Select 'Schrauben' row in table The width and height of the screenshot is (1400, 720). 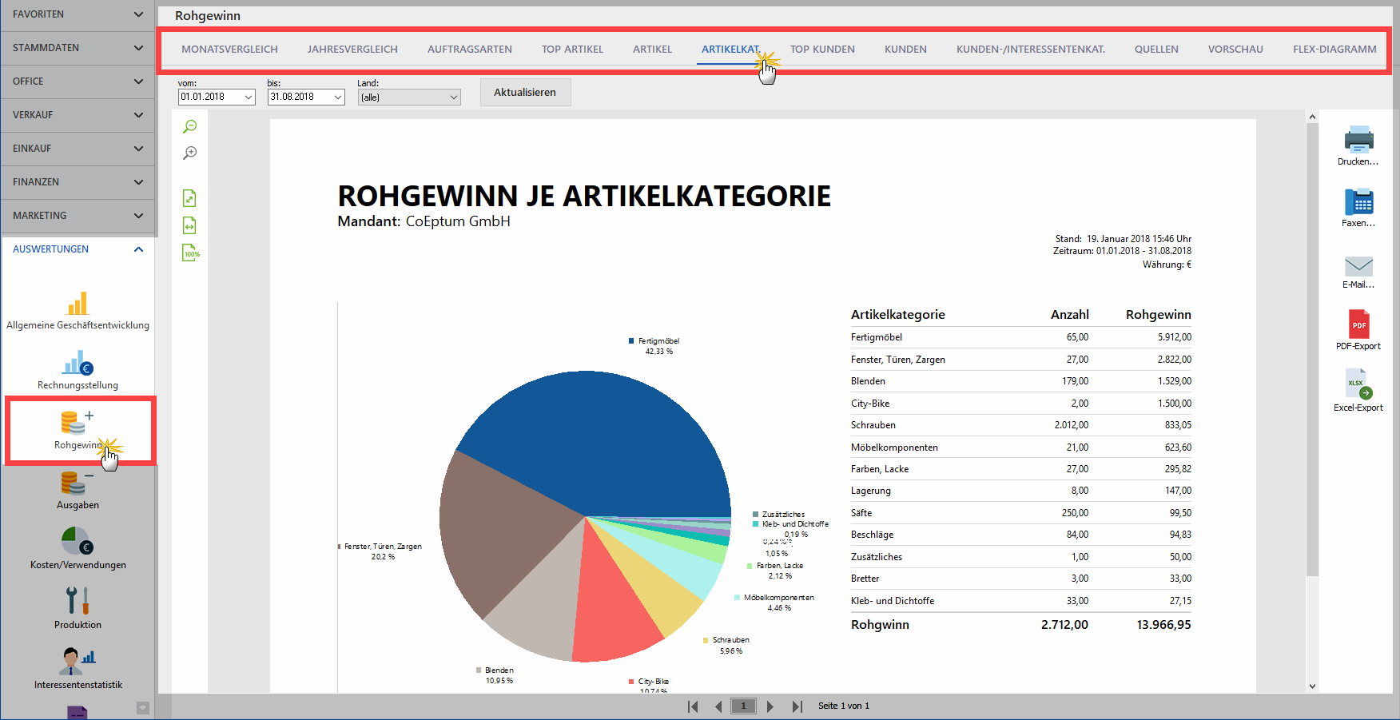1020,425
